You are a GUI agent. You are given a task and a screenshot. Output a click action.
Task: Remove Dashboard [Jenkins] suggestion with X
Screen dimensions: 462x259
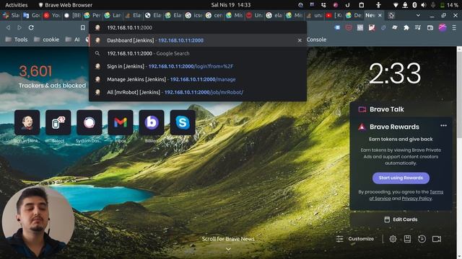[300, 40]
